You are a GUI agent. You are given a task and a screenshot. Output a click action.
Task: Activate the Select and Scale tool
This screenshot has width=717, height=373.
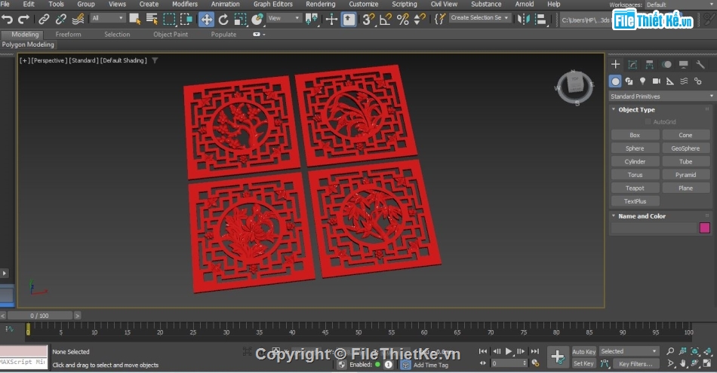pos(240,19)
